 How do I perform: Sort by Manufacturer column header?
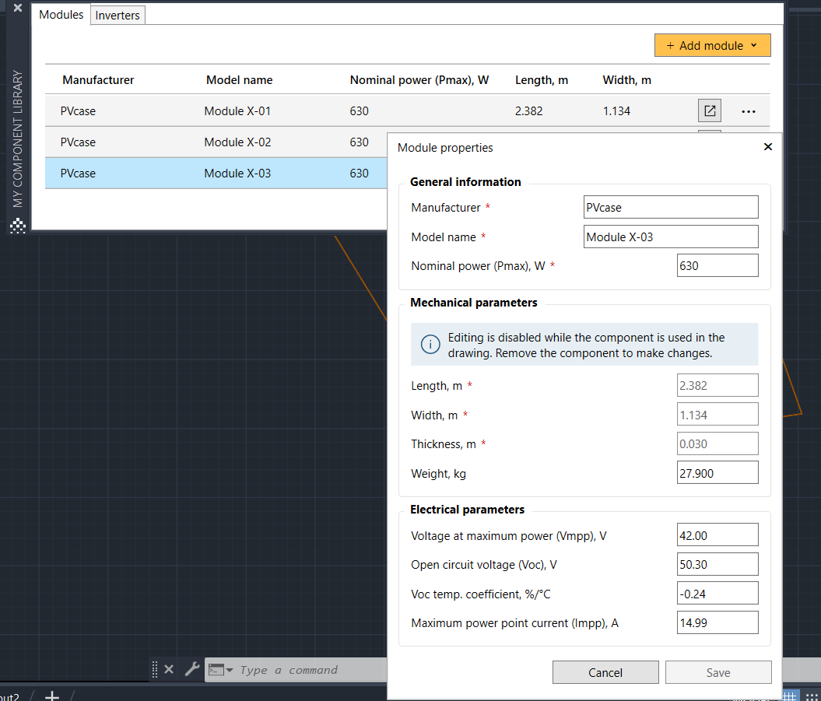point(98,79)
